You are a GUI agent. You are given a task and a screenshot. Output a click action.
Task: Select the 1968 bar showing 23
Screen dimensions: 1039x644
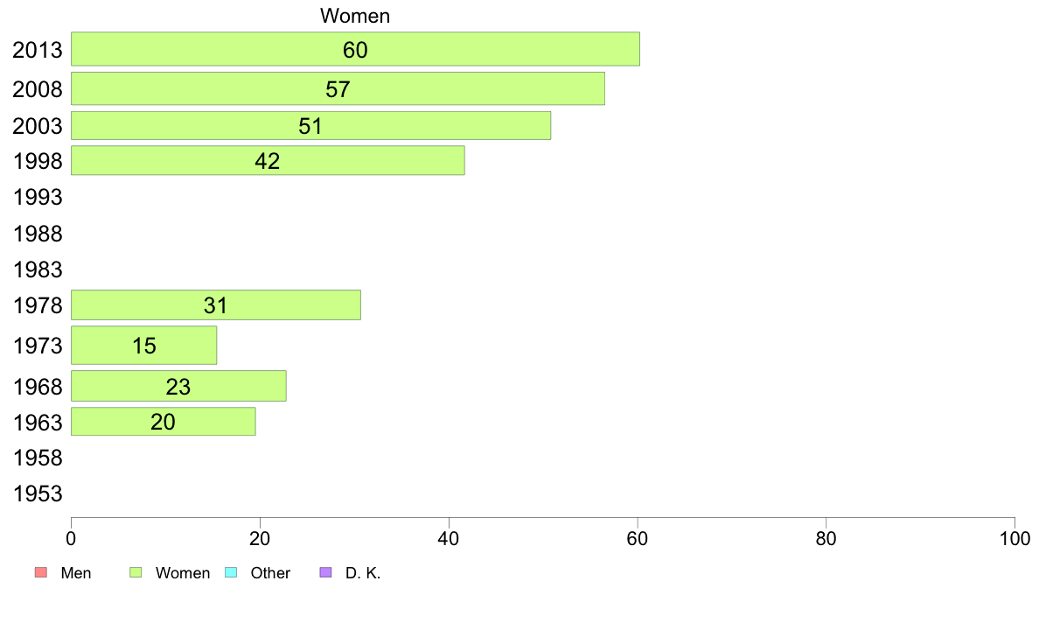178,386
